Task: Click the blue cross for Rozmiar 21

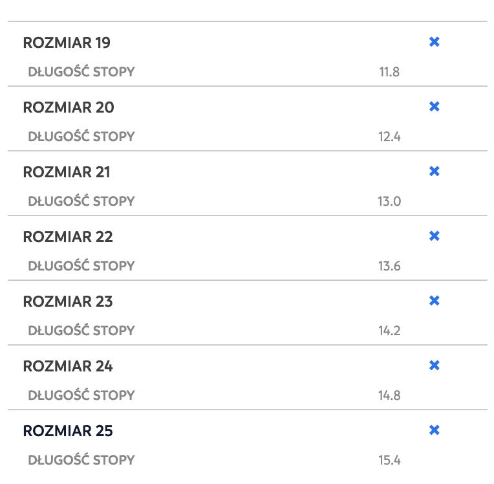Action: [x=434, y=171]
